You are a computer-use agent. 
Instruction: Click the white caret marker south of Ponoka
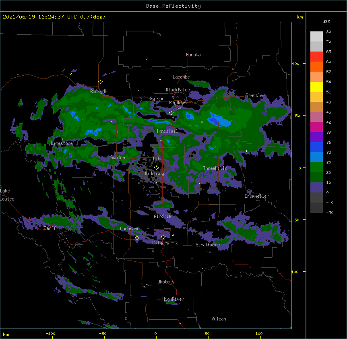pyautogui.click(x=147, y=59)
